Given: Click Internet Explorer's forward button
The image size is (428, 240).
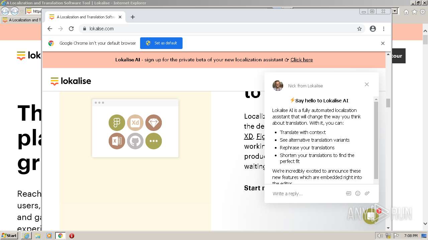Looking at the screenshot, I should [x=14, y=11].
